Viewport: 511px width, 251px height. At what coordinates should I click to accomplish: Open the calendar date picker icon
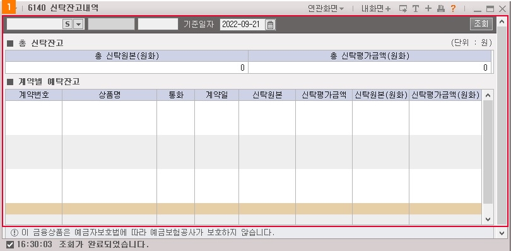(x=270, y=25)
